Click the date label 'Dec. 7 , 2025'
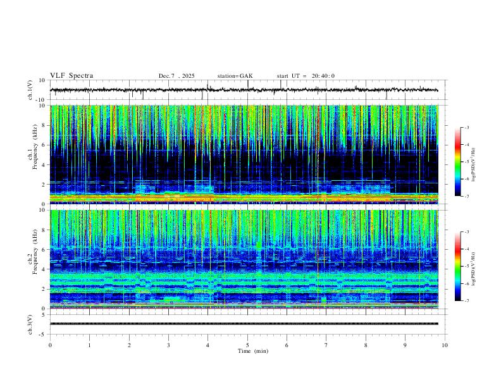The image size is (501, 387). tap(176, 76)
